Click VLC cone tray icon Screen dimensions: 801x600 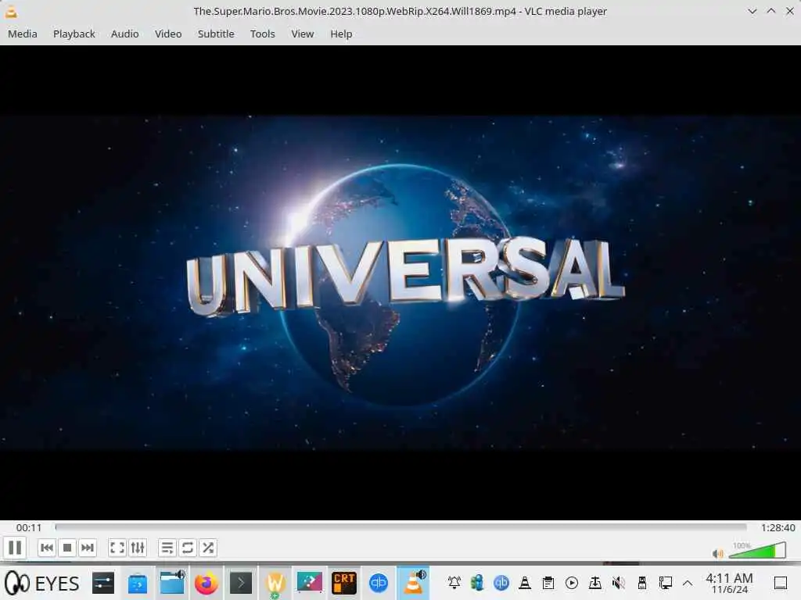[525, 583]
